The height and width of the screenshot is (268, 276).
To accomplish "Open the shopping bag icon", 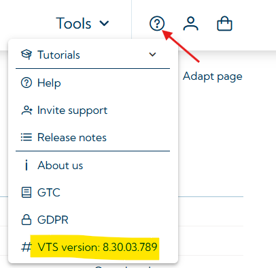I will [224, 23].
